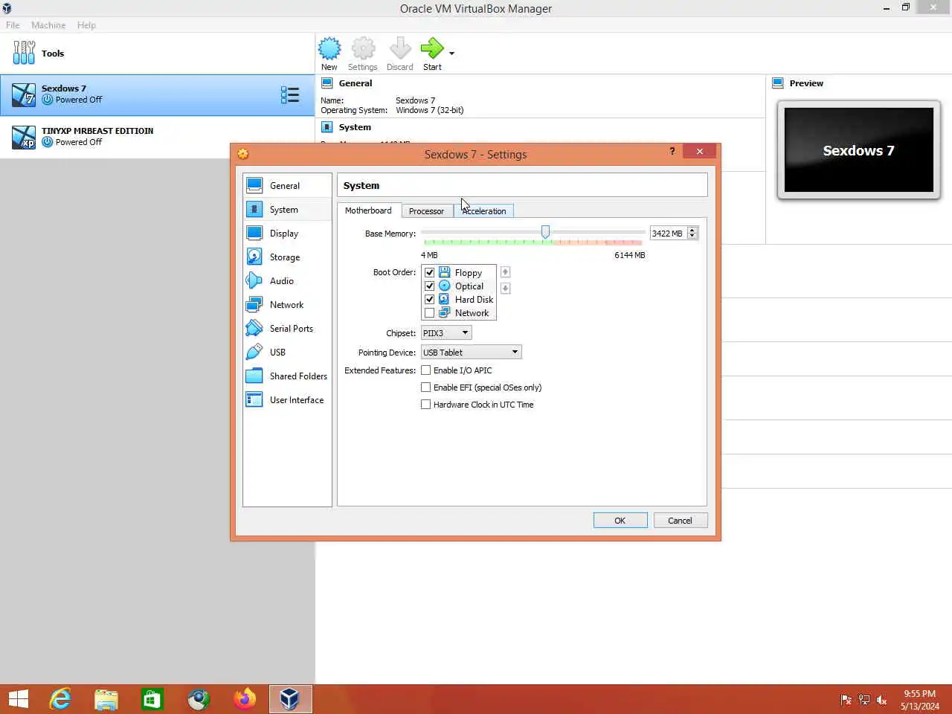Enable I/O APIC checkbox
This screenshot has height=714, width=952.
click(x=426, y=370)
